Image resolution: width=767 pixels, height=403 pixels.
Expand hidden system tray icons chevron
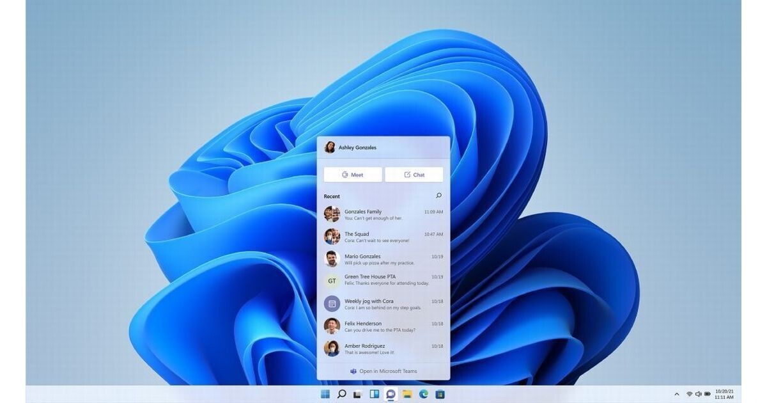[677, 394]
